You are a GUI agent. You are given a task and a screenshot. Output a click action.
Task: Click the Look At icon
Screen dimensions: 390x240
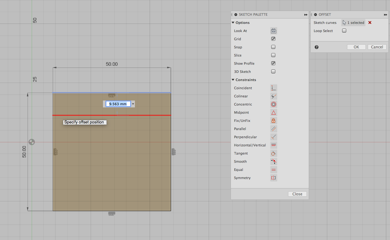[273, 31]
